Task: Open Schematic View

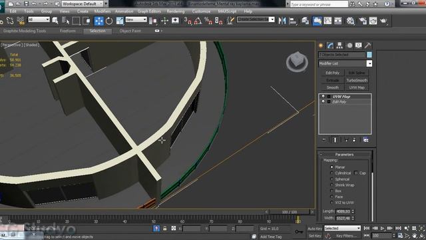Action: 337,21
